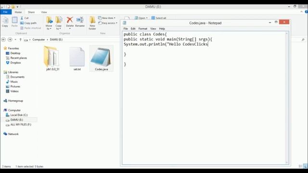308x173 pixels.
Task: Click the Back navigation arrow
Action: (3, 39)
